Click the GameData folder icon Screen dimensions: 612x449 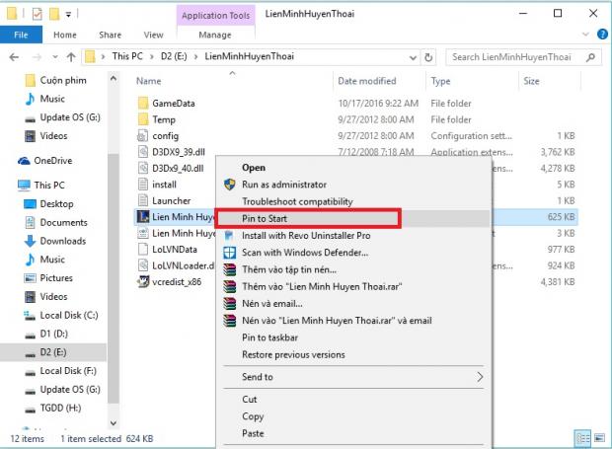pyautogui.click(x=143, y=104)
